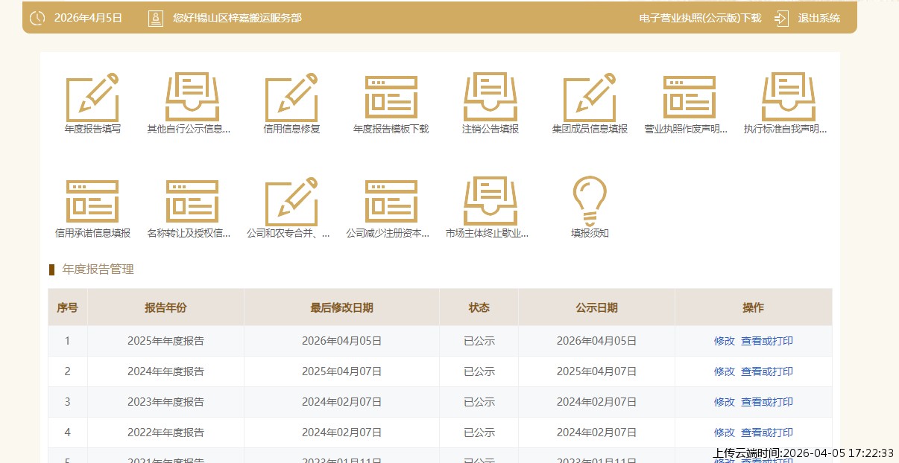Image resolution: width=899 pixels, height=463 pixels.
Task: Open the 注销公告填报 icon
Action: [490, 98]
